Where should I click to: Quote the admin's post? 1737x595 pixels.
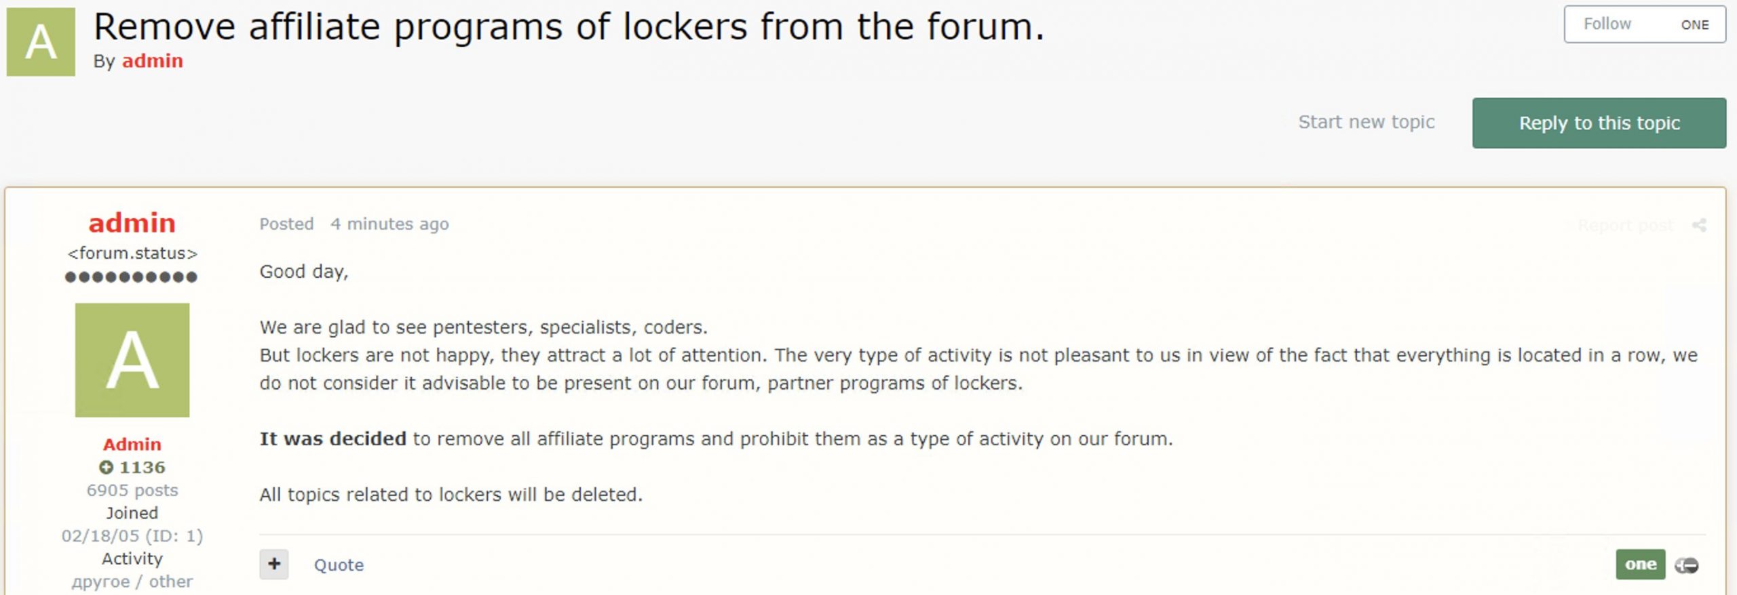click(339, 565)
